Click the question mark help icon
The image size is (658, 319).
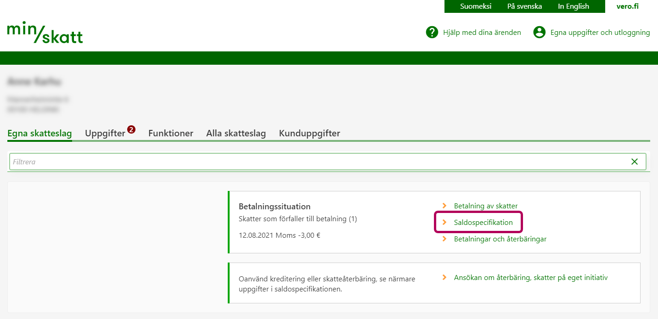(432, 33)
